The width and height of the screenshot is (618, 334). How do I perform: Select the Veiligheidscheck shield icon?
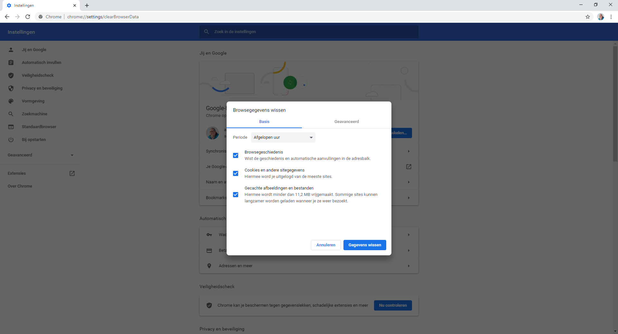(x=11, y=75)
